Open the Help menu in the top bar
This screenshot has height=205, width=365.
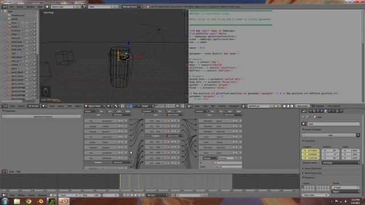coord(40,7)
